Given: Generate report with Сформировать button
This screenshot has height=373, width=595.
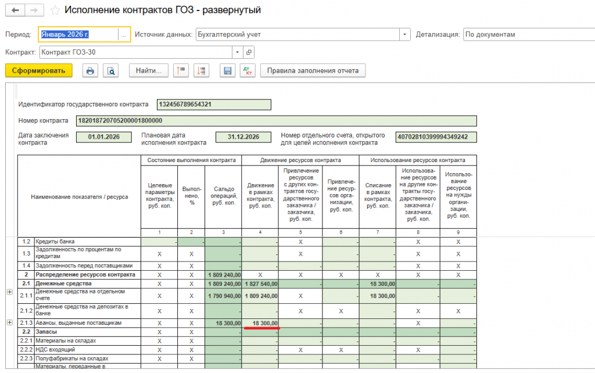Looking at the screenshot, I should [x=39, y=70].
